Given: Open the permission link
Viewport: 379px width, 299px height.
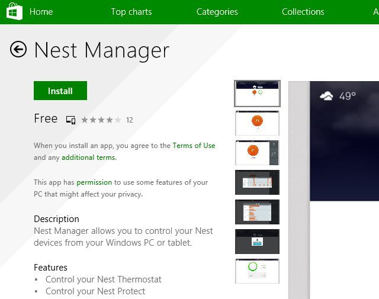Looking at the screenshot, I should 94,182.
